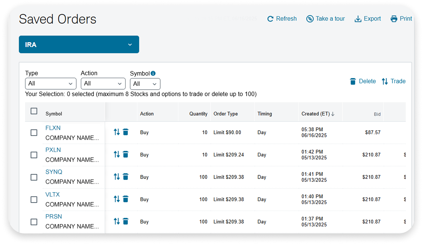Click the Take a tour compass icon
This screenshot has width=423, height=245.
coord(310,19)
